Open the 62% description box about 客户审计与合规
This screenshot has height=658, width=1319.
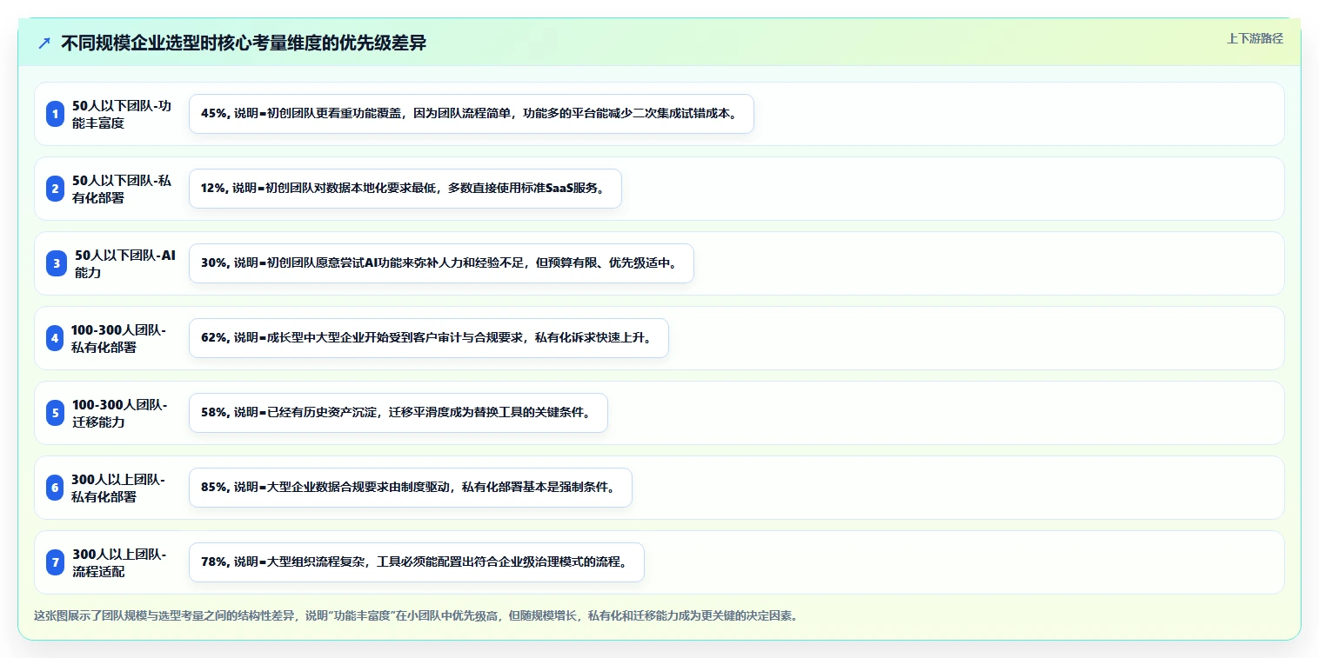[429, 338]
